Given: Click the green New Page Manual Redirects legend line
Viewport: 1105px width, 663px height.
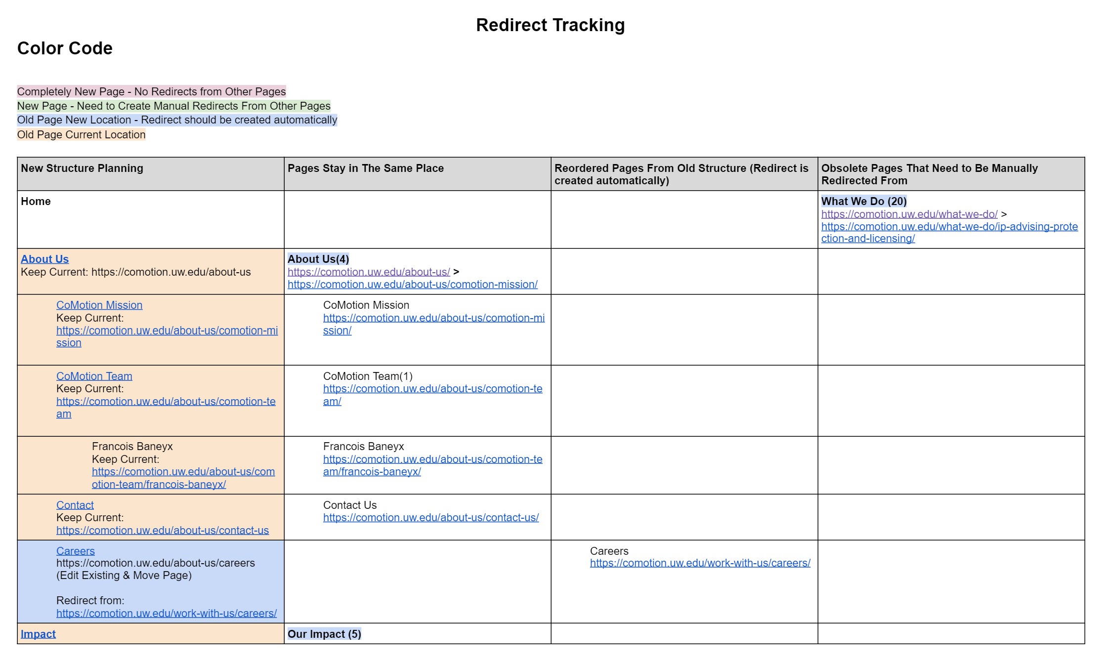Looking at the screenshot, I should coord(174,106).
